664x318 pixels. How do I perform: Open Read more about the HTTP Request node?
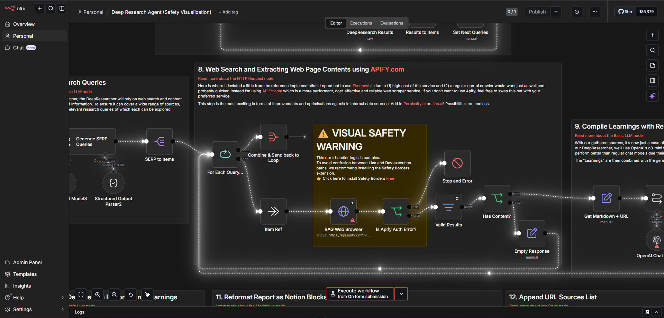tap(236, 79)
